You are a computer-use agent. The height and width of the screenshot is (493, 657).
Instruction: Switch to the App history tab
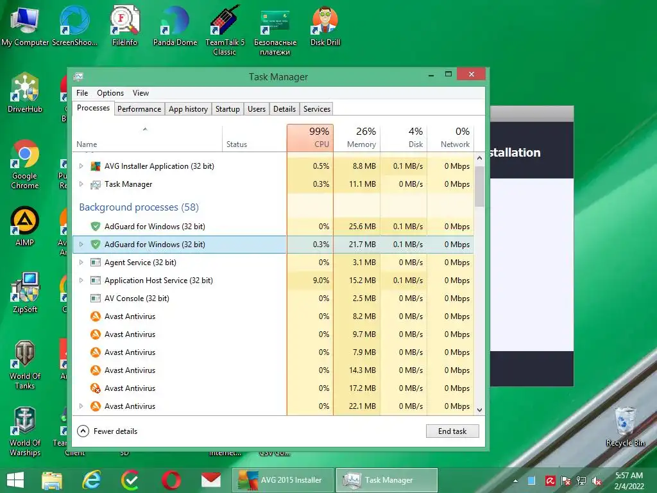click(188, 109)
